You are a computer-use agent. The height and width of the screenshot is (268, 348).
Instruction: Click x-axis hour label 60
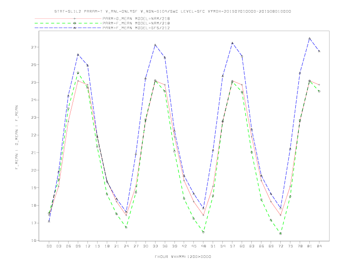point(242,246)
